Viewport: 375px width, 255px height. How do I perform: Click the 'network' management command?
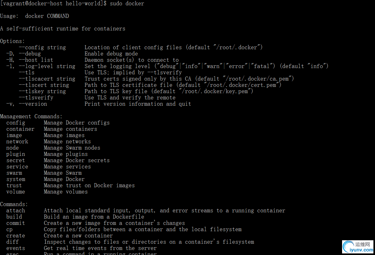pos(17,141)
